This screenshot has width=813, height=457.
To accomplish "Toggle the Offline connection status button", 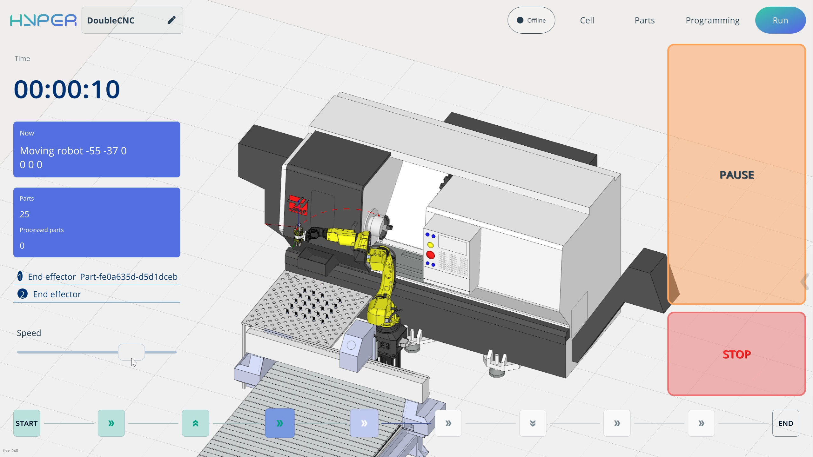I will click(531, 20).
